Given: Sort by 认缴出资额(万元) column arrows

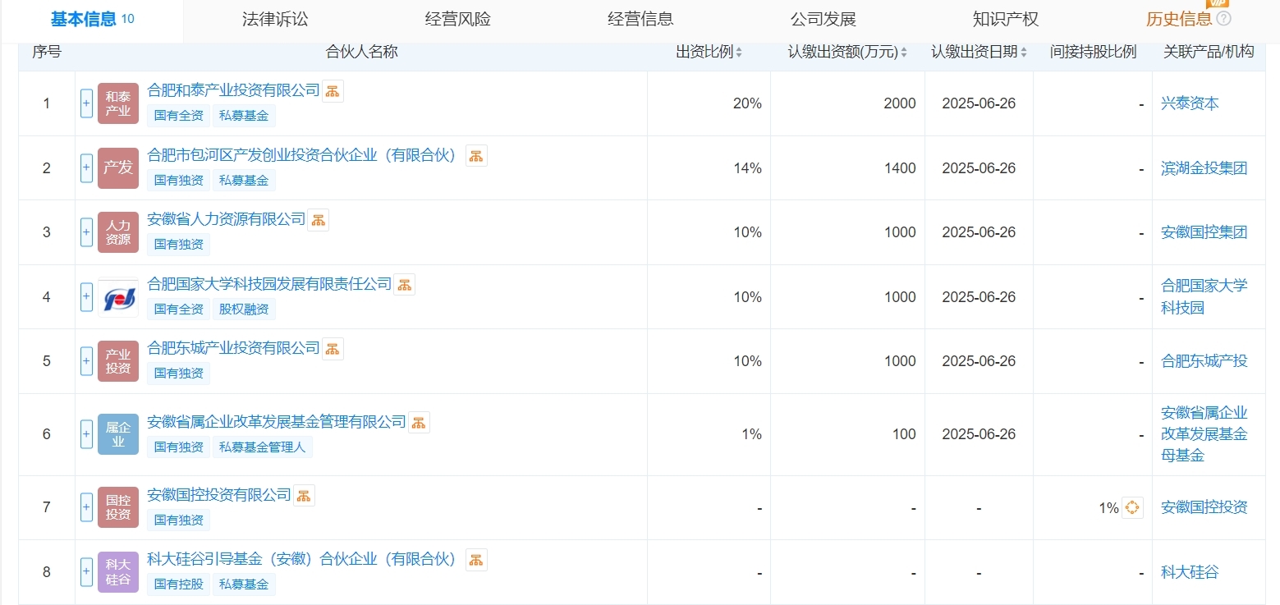Looking at the screenshot, I should 904,53.
